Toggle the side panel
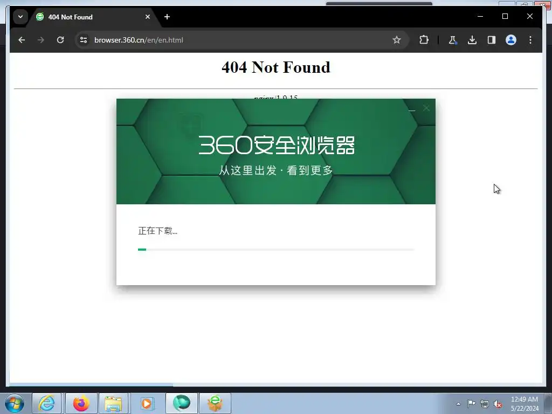Image resolution: width=552 pixels, height=414 pixels. point(492,40)
